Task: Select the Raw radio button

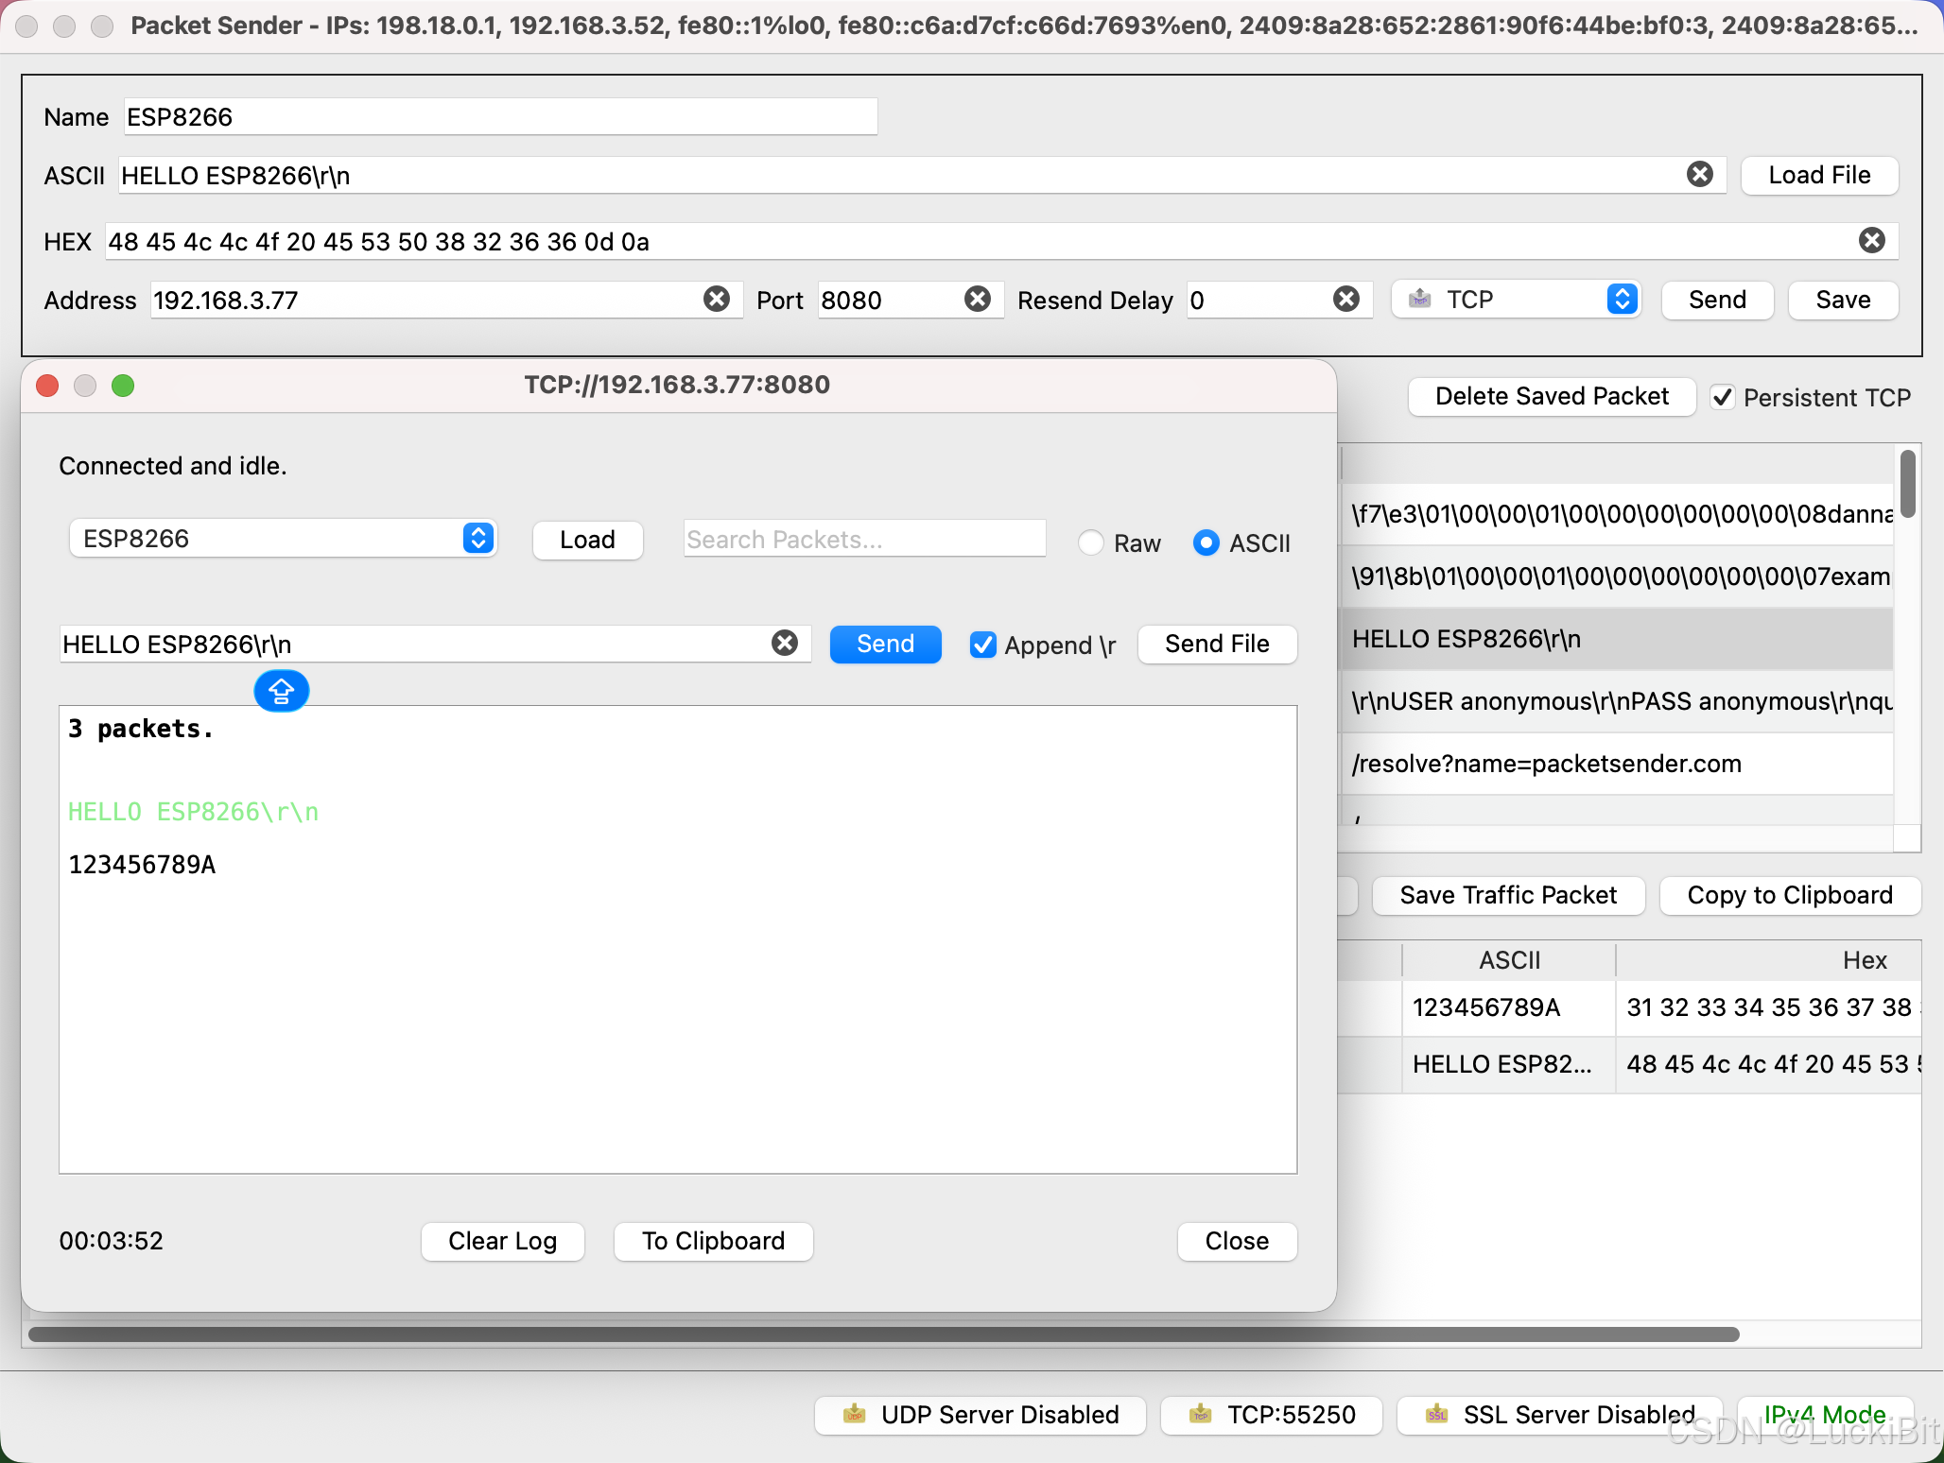Action: [x=1090, y=542]
